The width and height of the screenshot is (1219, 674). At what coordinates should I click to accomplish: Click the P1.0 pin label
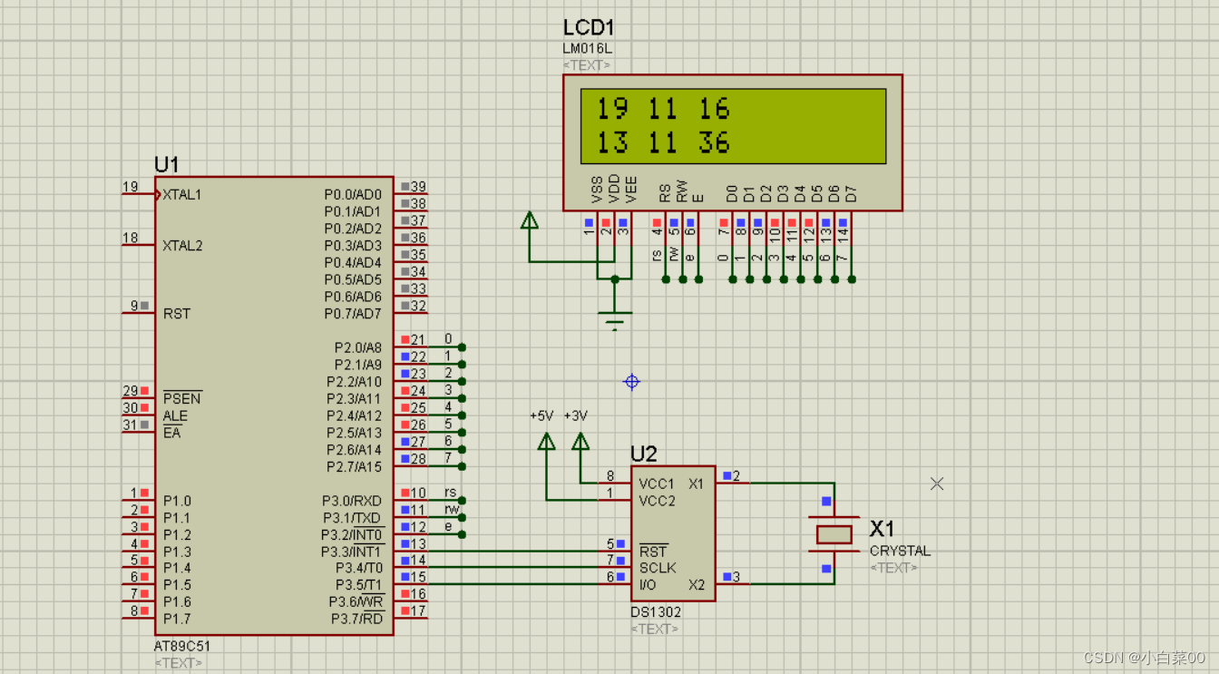[177, 501]
